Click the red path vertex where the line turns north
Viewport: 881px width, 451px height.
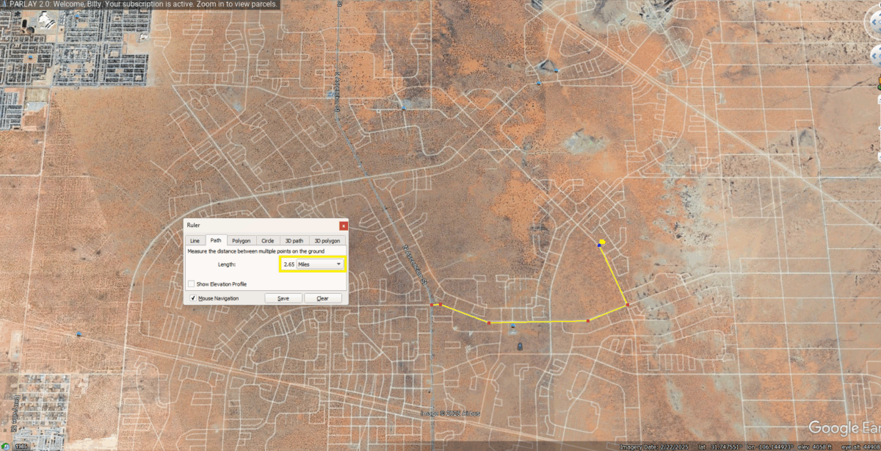click(628, 304)
